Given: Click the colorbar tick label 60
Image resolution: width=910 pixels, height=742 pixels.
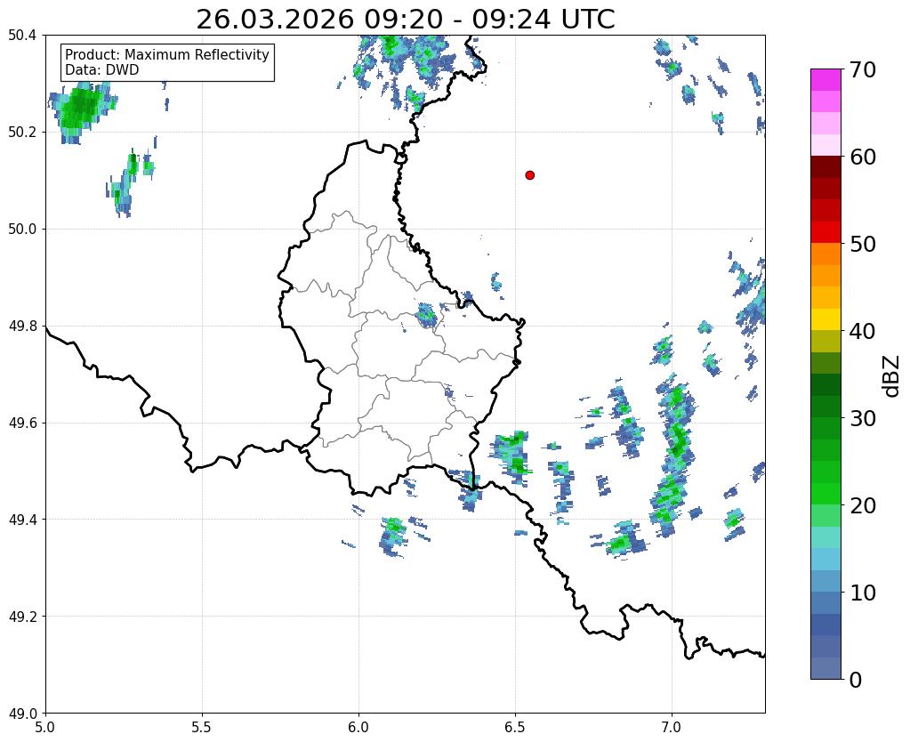Looking at the screenshot, I should (863, 157).
